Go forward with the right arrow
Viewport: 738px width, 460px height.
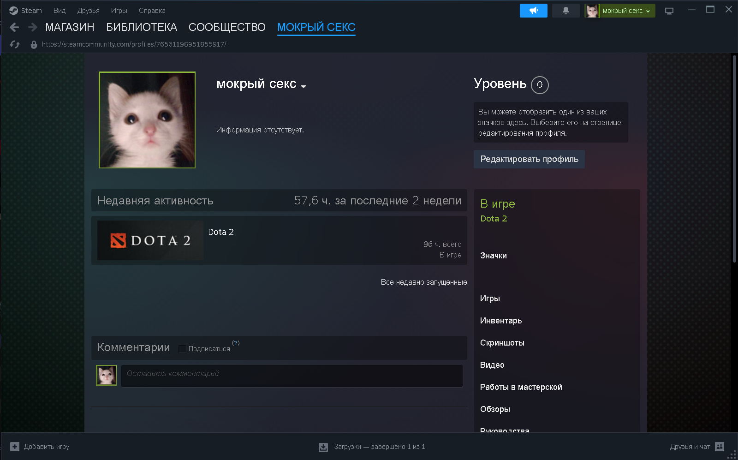(x=32, y=27)
